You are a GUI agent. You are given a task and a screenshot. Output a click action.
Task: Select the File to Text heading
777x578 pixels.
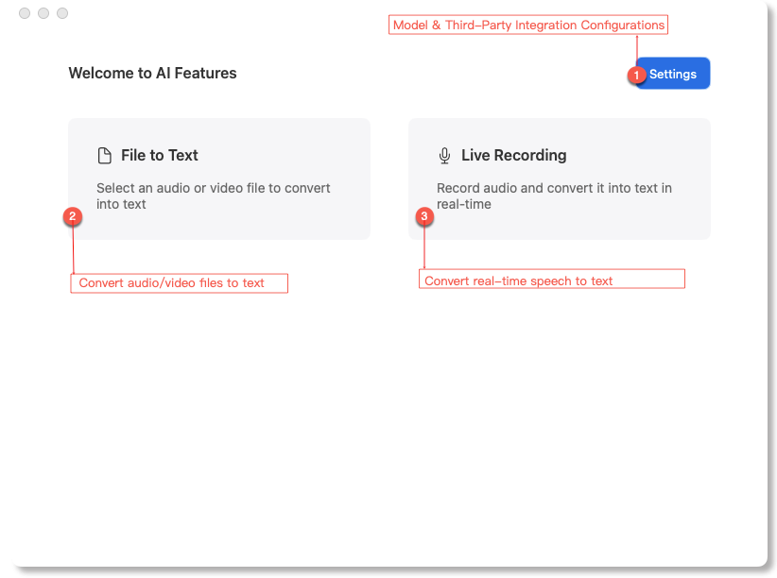159,156
